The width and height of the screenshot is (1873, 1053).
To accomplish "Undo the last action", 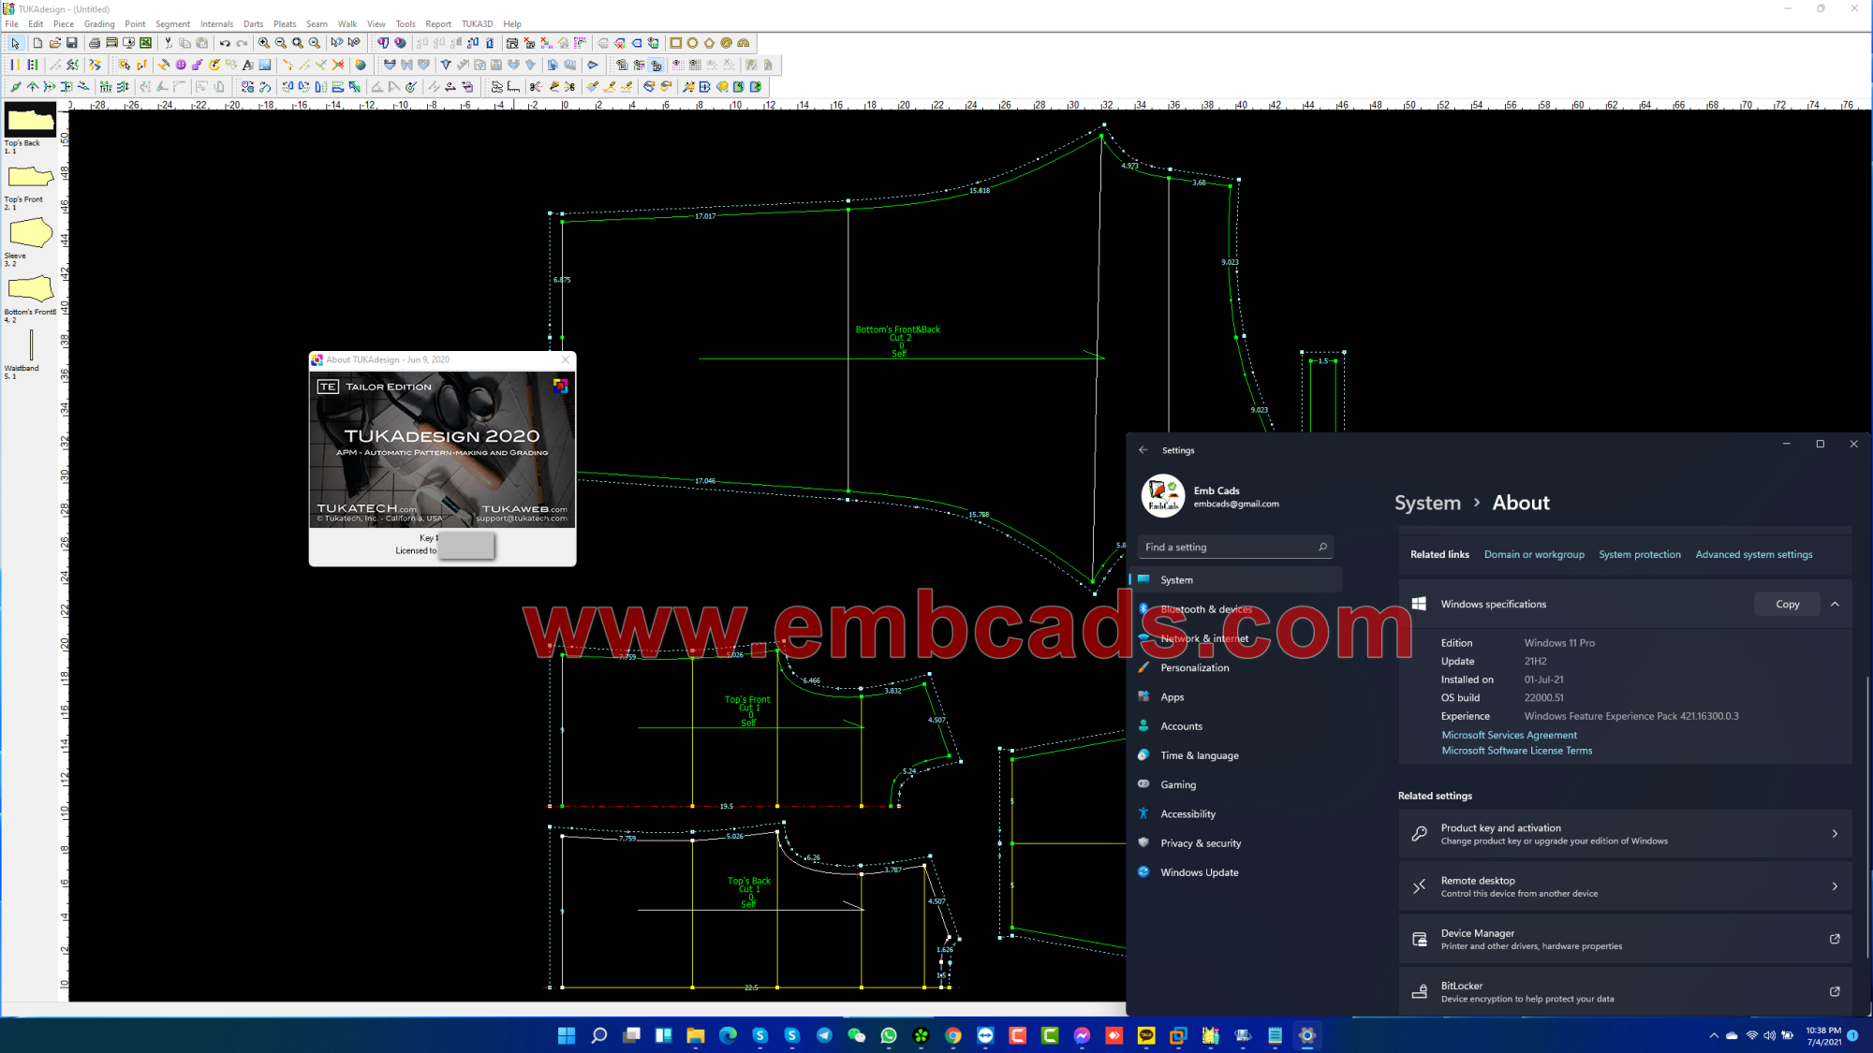I will point(227,43).
